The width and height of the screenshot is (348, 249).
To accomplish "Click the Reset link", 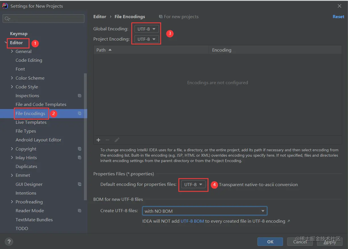I will [x=338, y=17].
